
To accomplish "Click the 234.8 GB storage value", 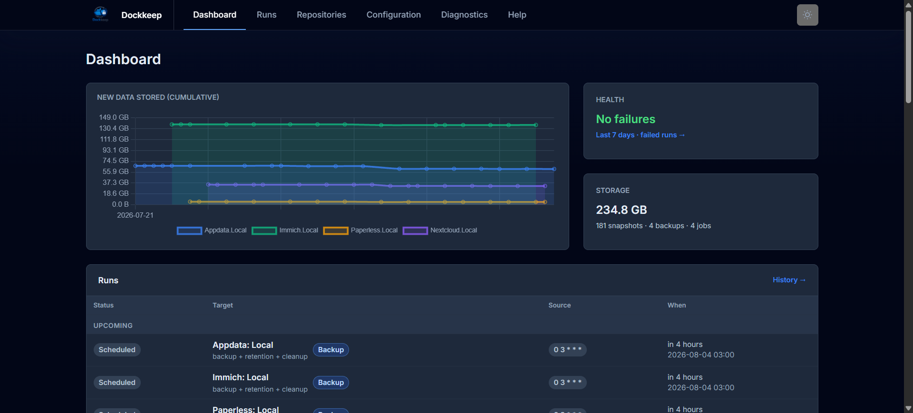I will point(621,210).
